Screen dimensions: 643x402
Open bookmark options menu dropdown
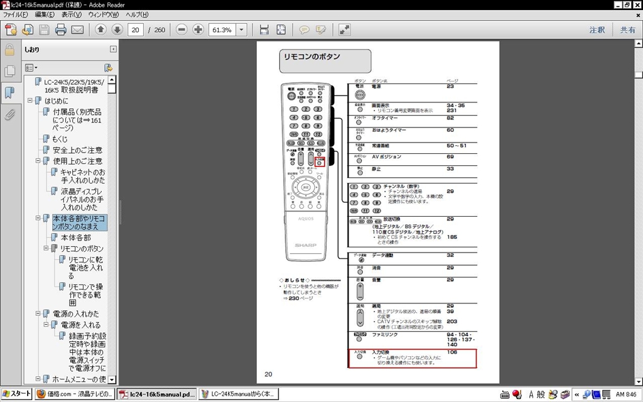[31, 68]
